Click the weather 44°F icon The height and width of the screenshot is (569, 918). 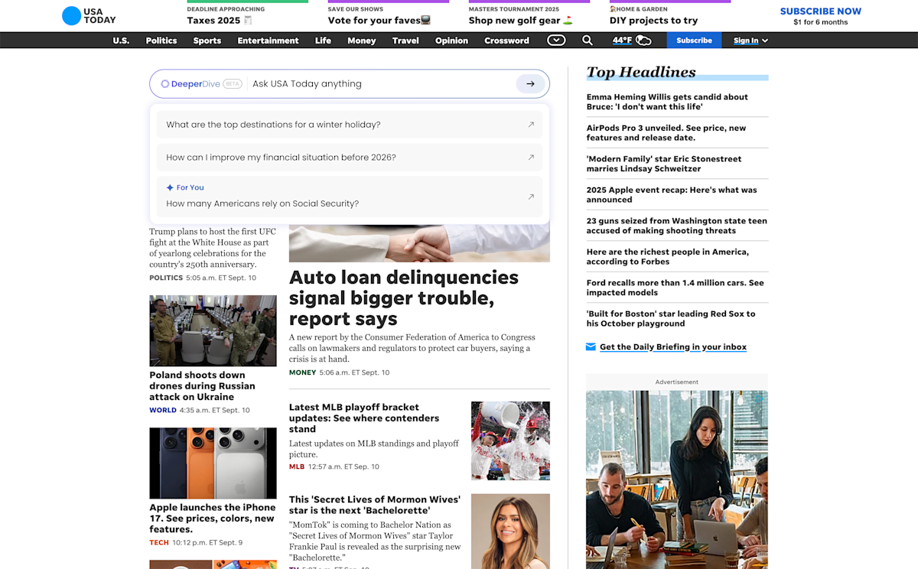tap(632, 41)
